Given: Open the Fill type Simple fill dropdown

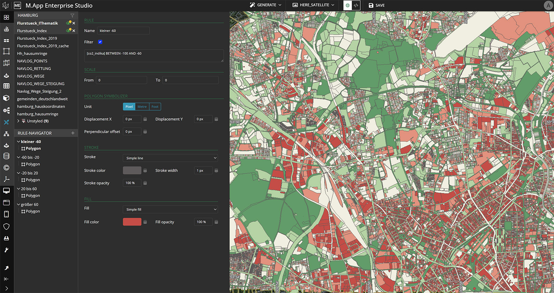Looking at the screenshot, I should (x=170, y=209).
